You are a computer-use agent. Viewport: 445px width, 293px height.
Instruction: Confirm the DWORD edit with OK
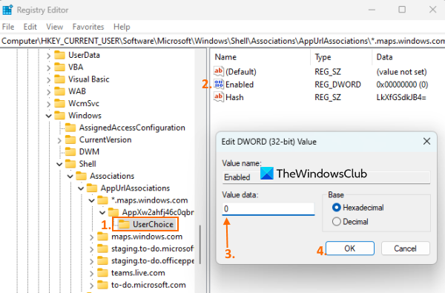pos(349,248)
